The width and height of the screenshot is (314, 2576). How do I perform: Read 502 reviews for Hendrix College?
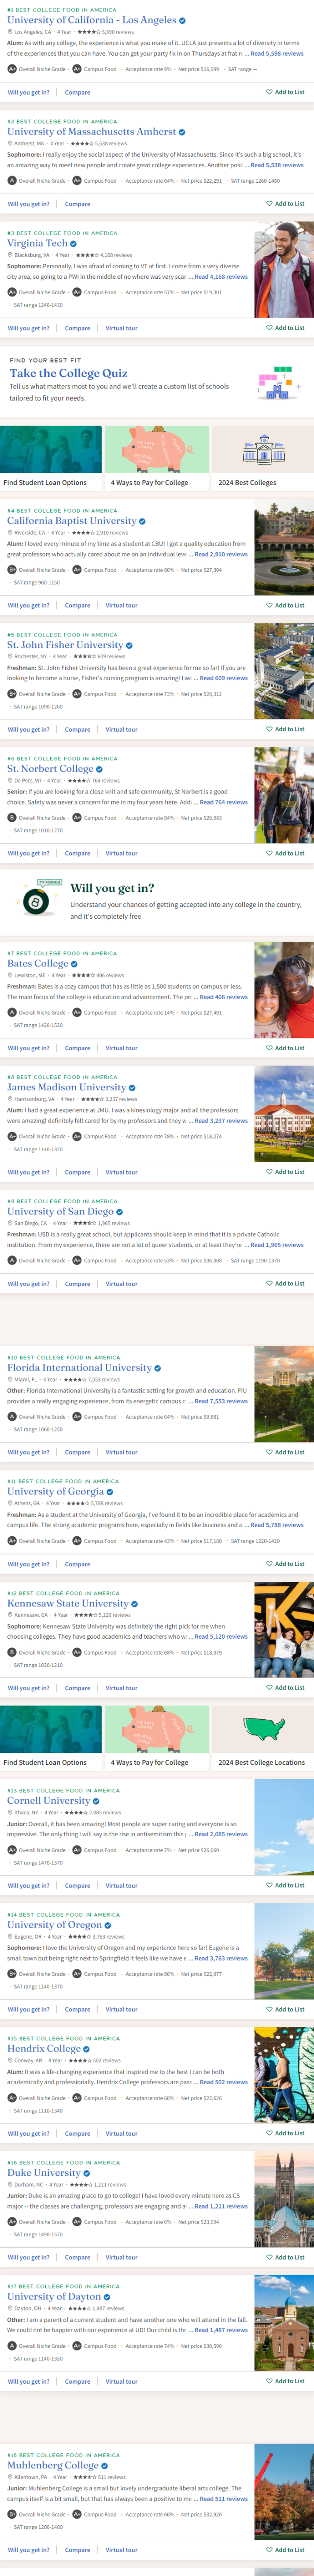(x=224, y=2082)
